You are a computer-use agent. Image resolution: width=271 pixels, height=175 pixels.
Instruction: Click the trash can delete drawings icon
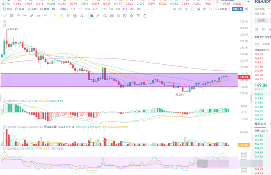tap(145, 16)
